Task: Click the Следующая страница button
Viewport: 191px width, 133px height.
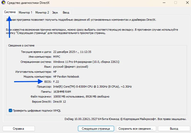Action: pos(96,129)
